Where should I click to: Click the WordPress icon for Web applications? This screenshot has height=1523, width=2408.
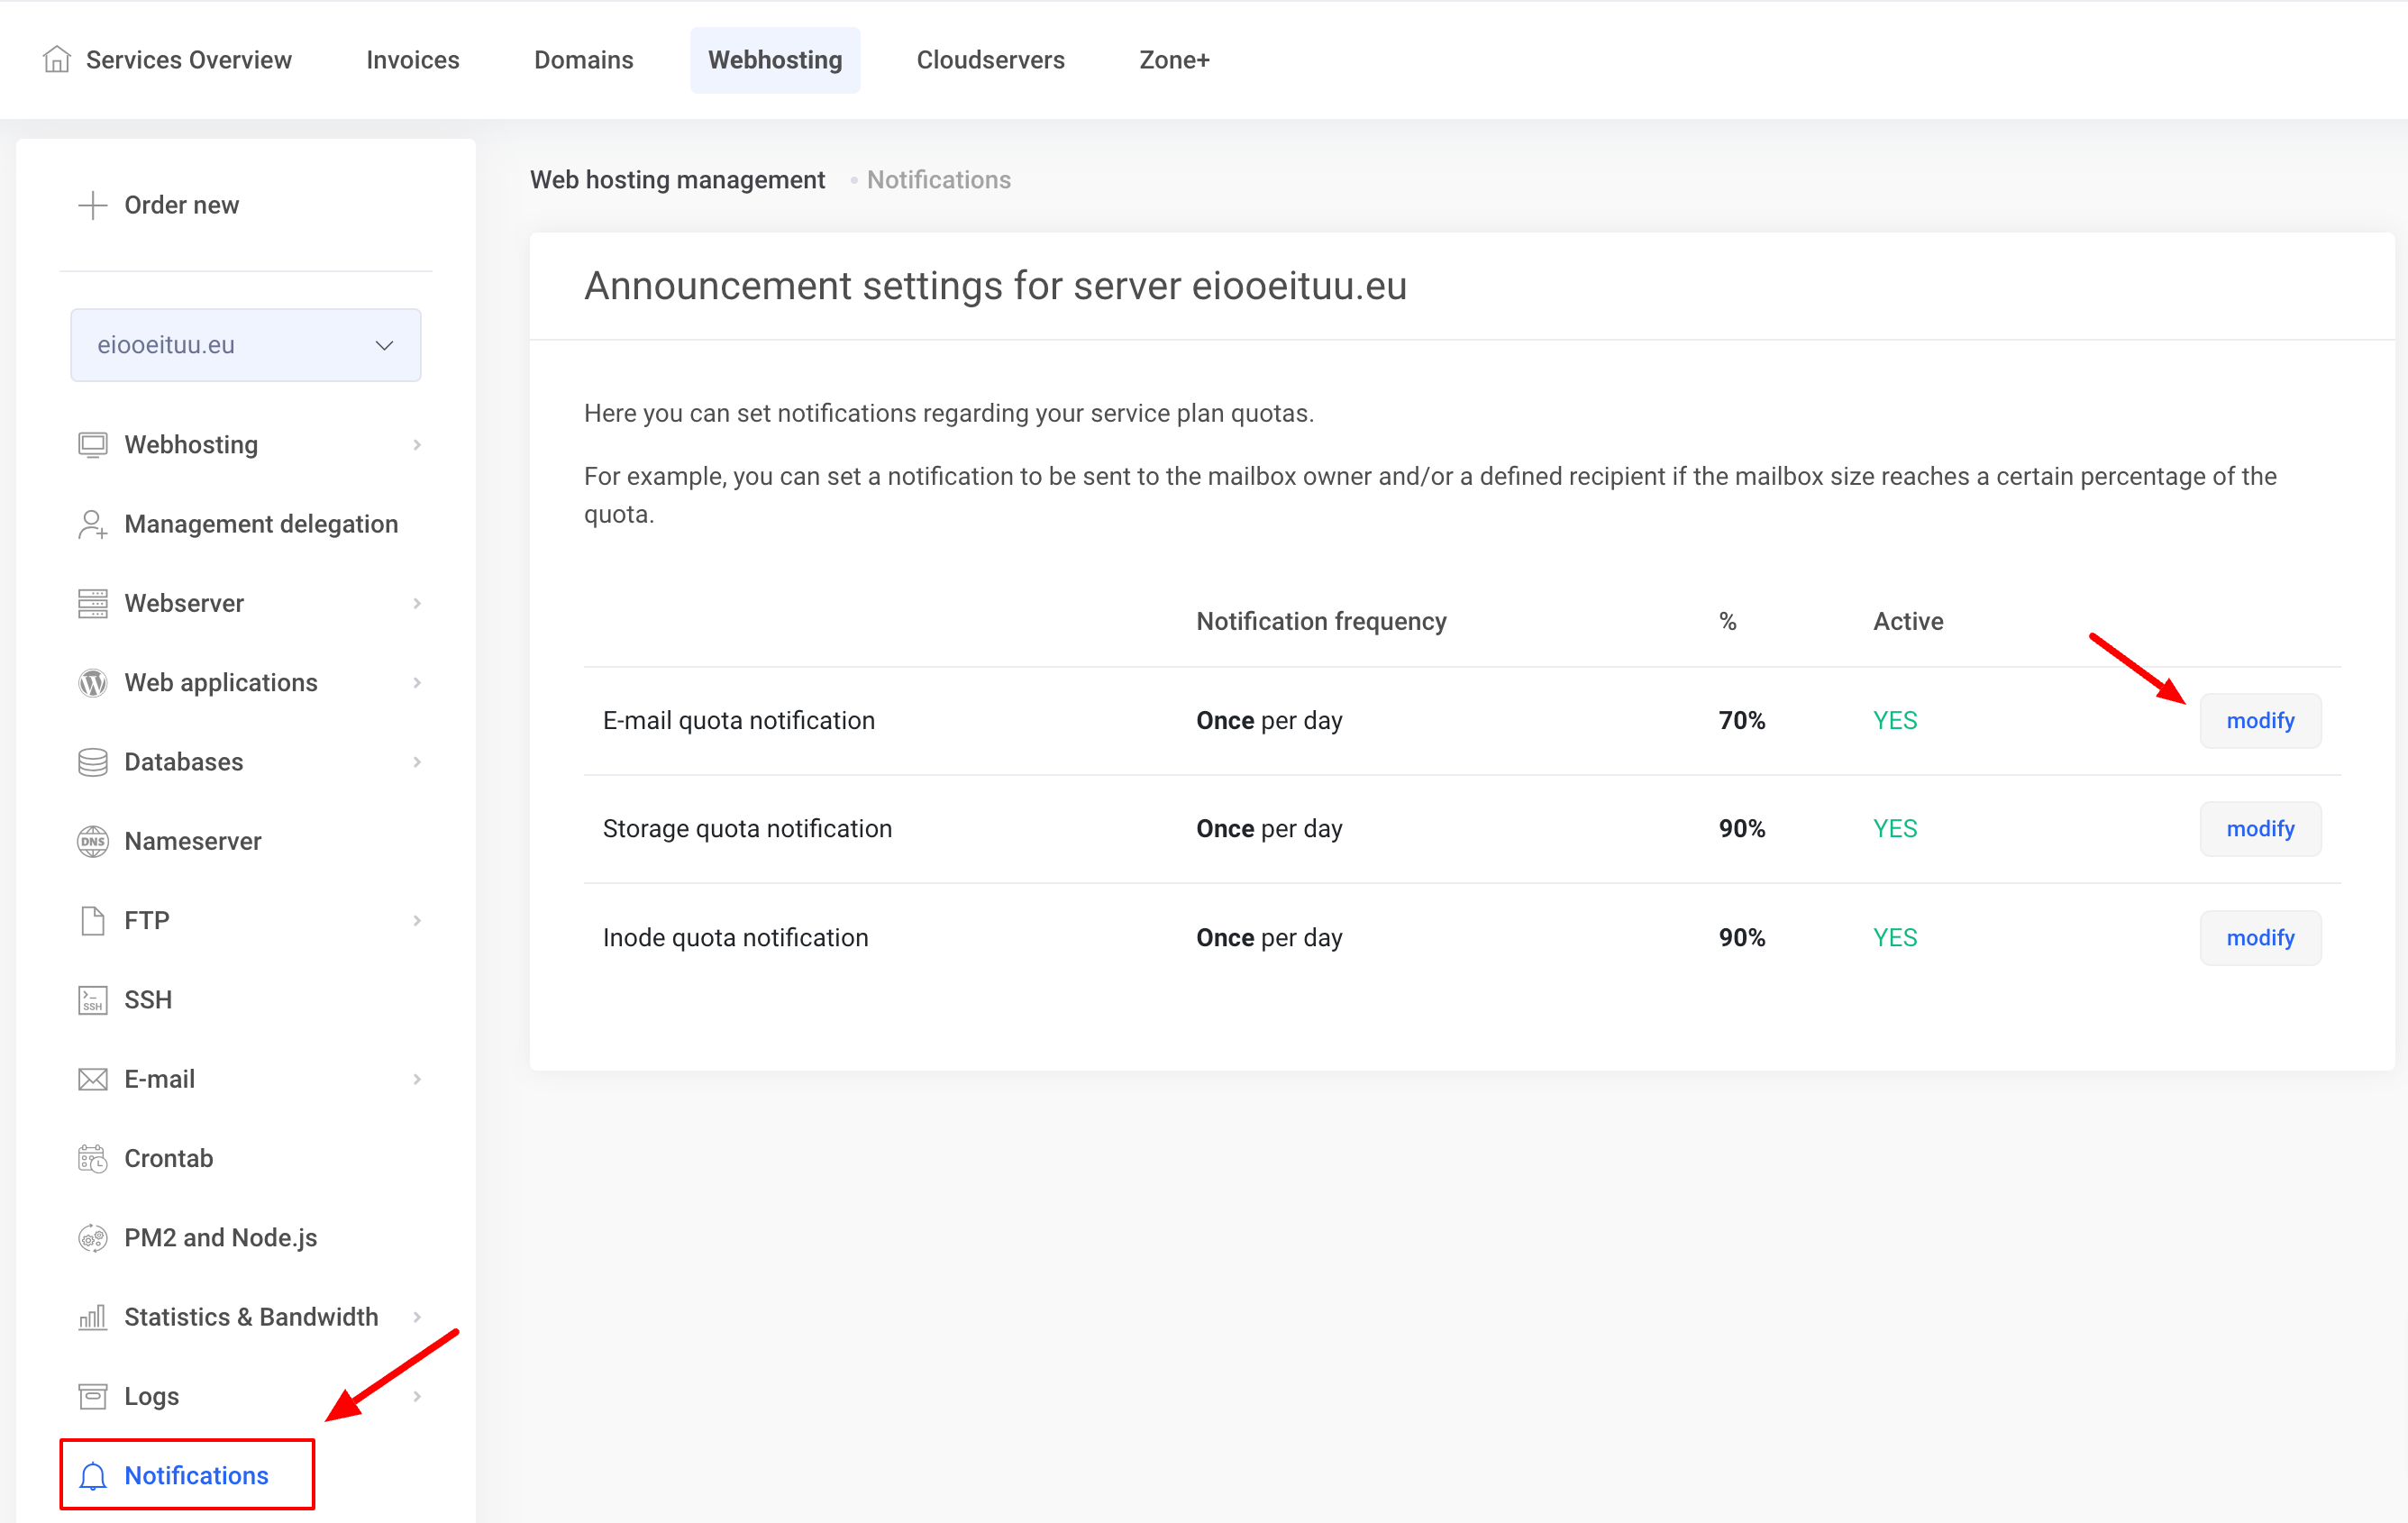92,683
